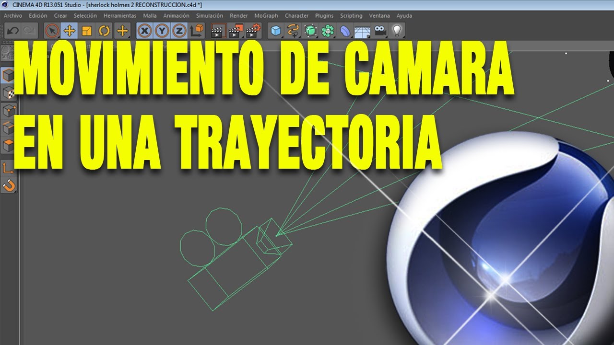Click the Floor environment grid icon
Viewport: 614px width, 345px height.
[362, 31]
